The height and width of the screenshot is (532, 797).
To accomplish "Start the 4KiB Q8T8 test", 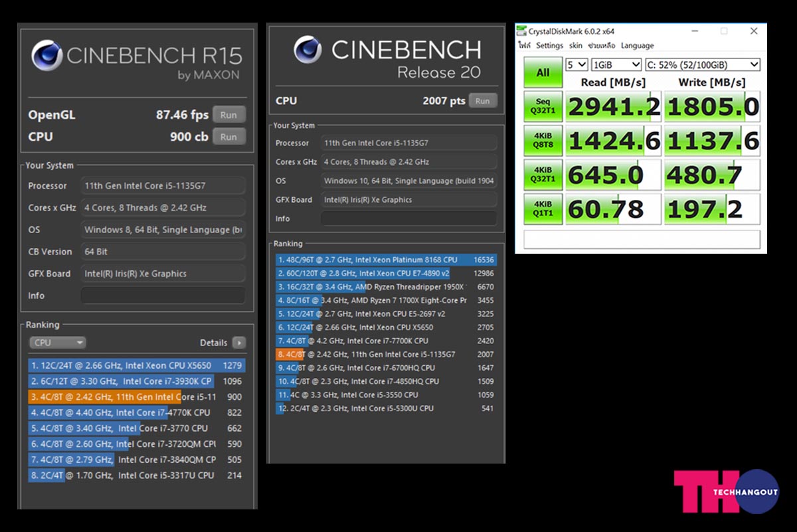I will [x=543, y=141].
